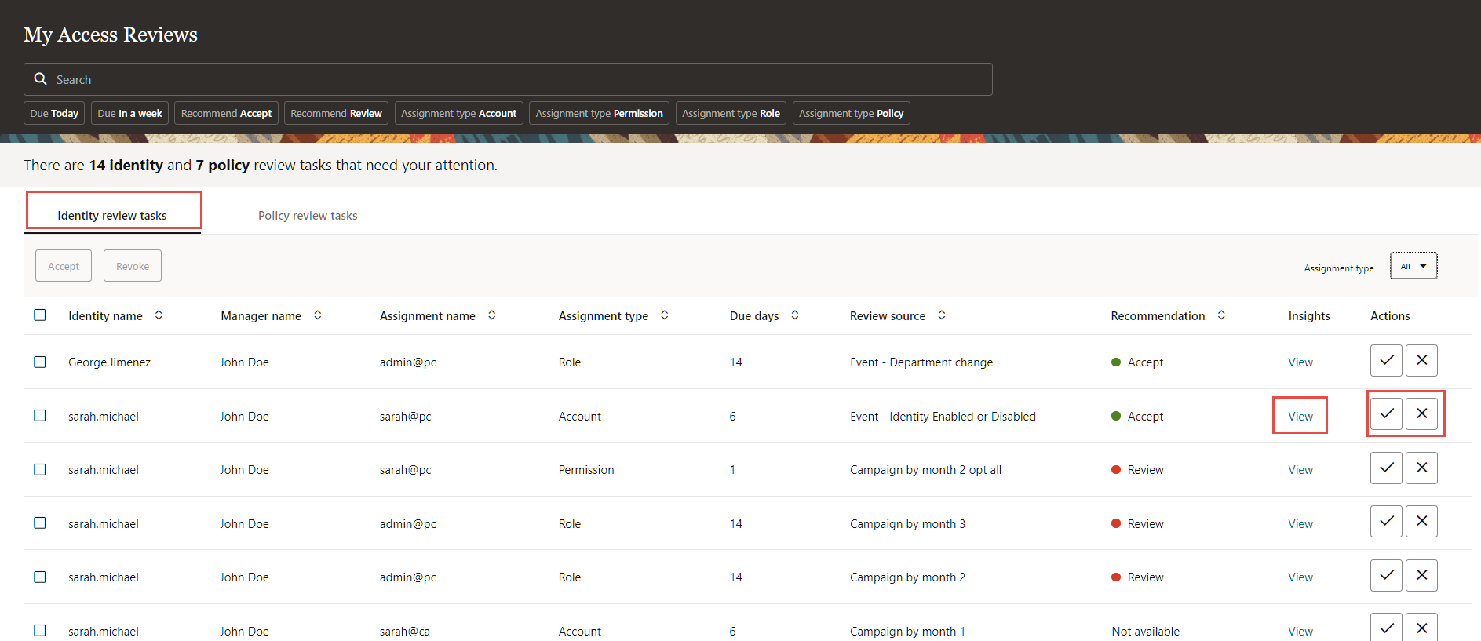
Task: Accept the Identity Enabled or Disabled review
Action: coord(1386,413)
